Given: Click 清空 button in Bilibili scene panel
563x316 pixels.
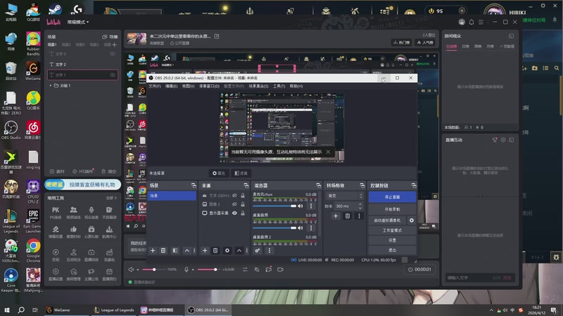Looking at the screenshot, I should 109,171.
